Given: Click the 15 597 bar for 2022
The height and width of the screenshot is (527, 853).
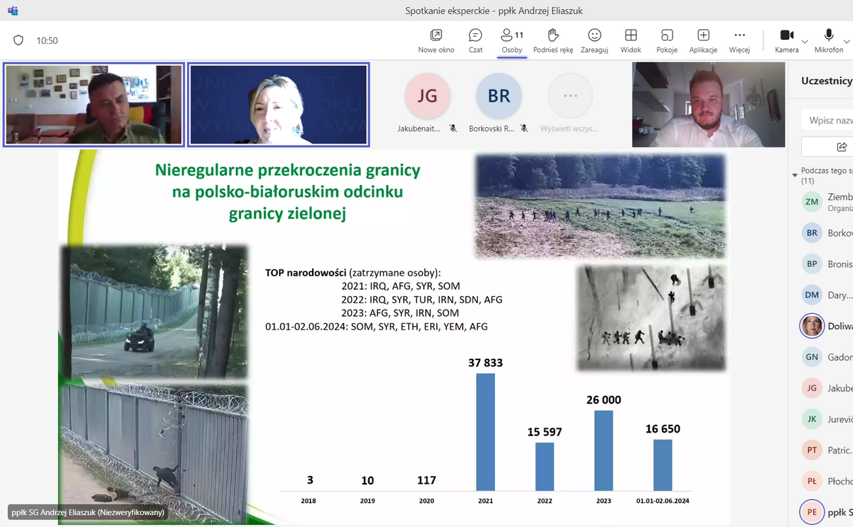Looking at the screenshot, I should [544, 467].
